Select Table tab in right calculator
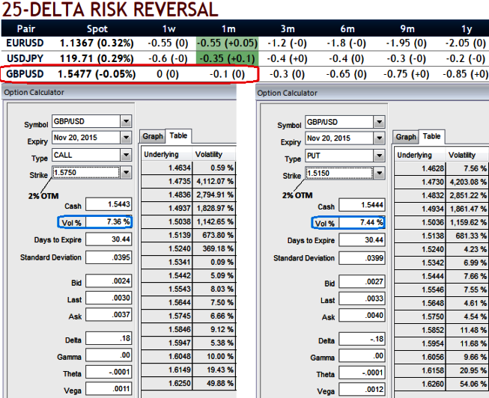Screen dimensions: 489x398 431,136
